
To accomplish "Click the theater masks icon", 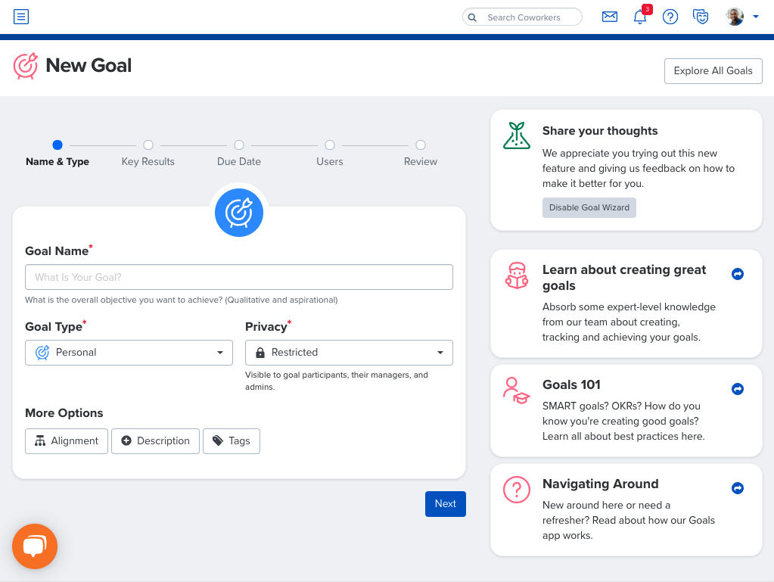I will 701,17.
